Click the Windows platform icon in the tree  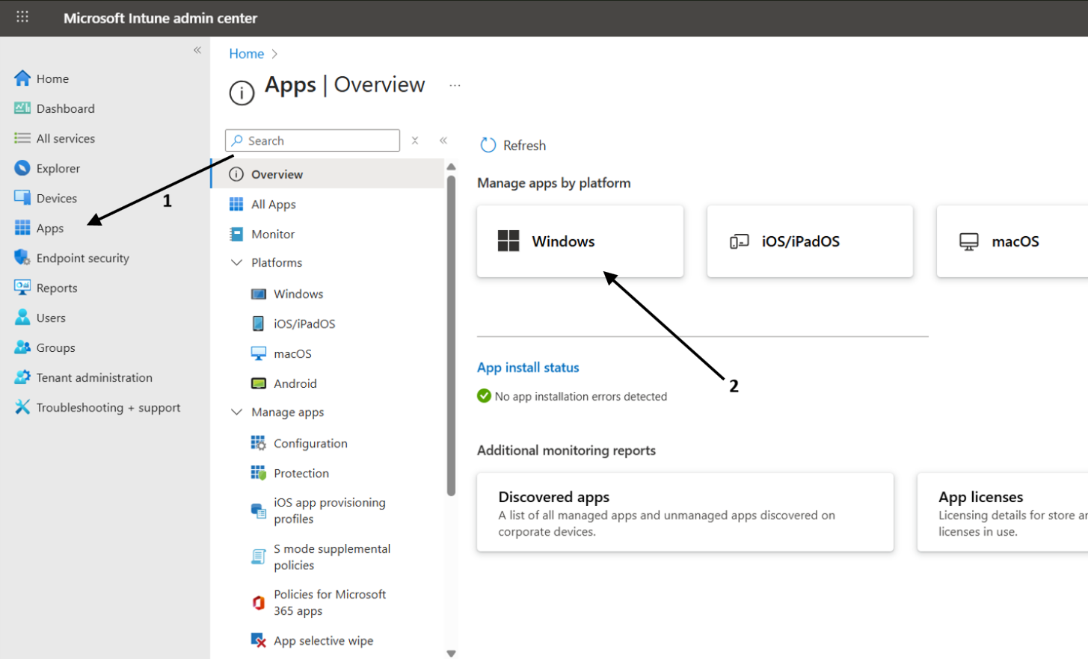259,294
